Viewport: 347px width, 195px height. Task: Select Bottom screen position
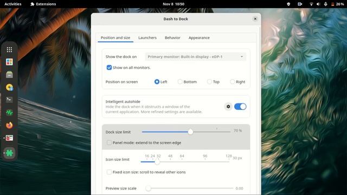[x=180, y=82]
